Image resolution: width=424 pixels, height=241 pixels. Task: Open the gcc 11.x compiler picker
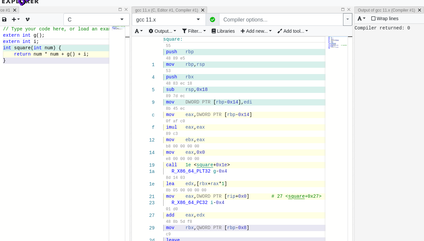pyautogui.click(x=169, y=20)
